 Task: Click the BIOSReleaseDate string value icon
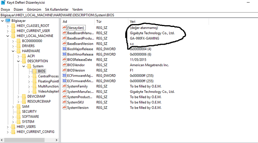pyautogui.click(x=64, y=59)
